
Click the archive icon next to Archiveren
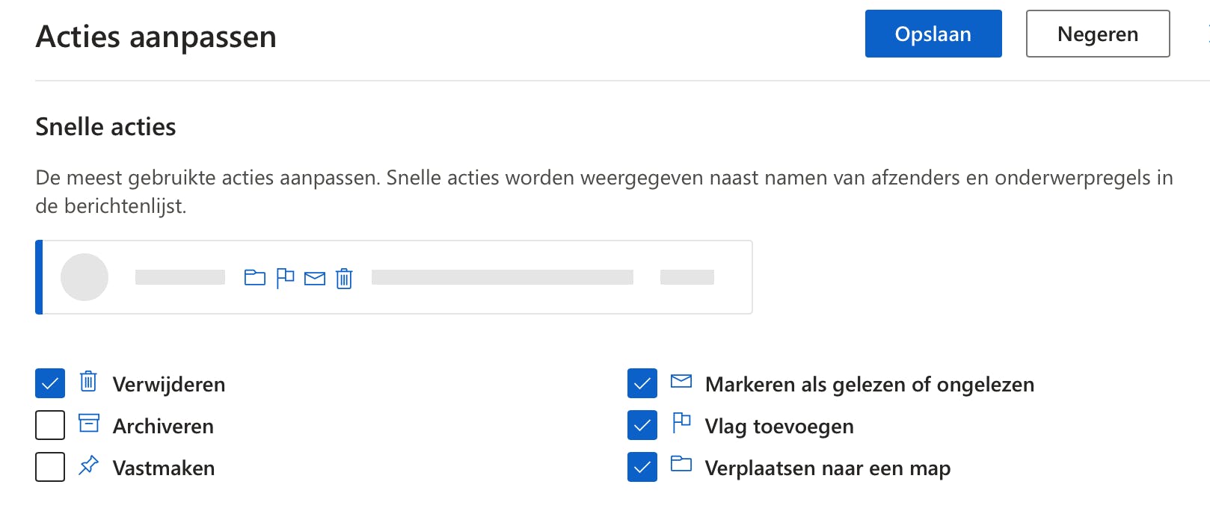tap(88, 424)
